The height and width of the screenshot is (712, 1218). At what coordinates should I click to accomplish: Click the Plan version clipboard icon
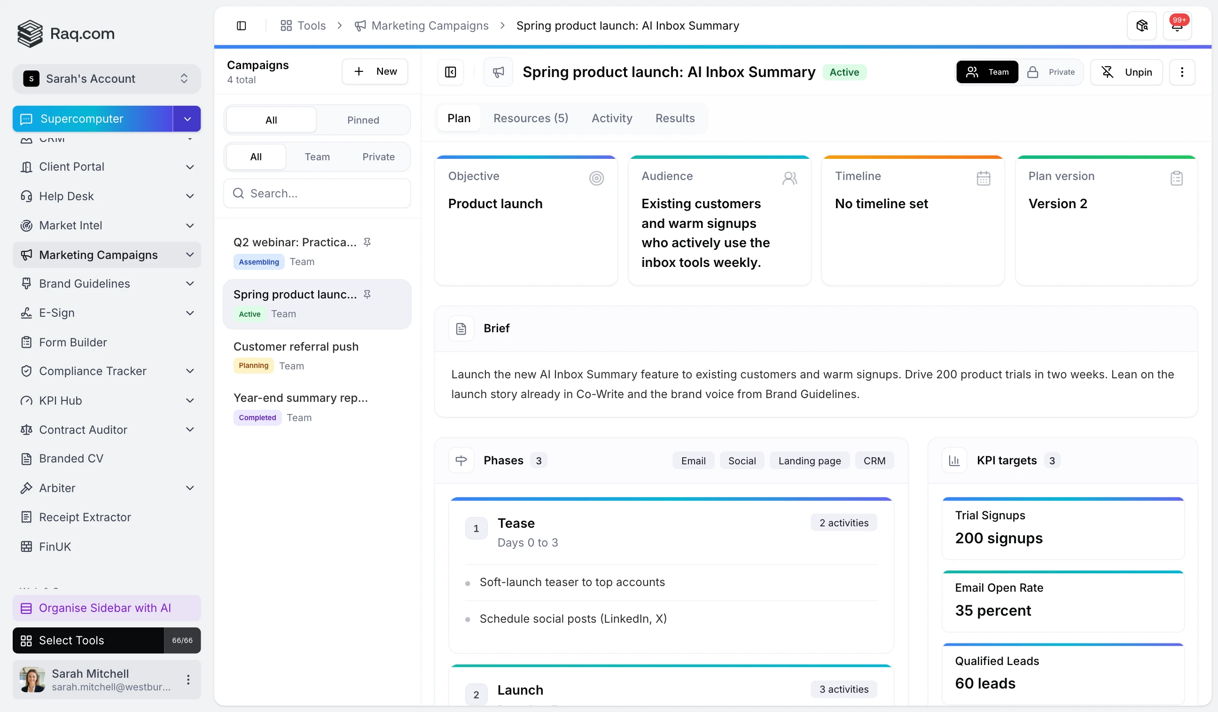[1177, 178]
